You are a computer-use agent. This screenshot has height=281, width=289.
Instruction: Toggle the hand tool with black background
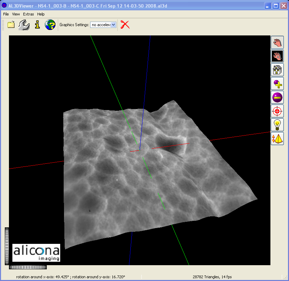click(277, 56)
